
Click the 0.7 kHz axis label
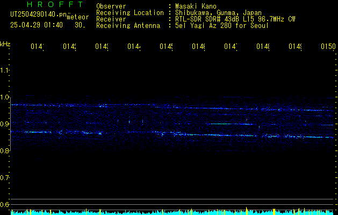[x=4, y=178]
